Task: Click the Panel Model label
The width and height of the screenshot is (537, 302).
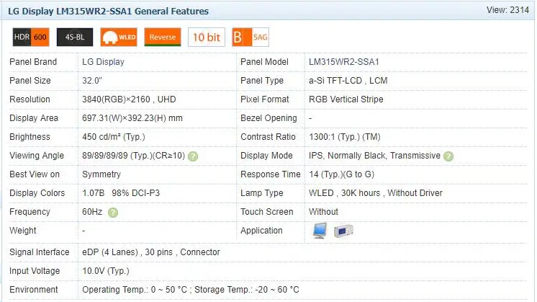Action: coord(264,62)
